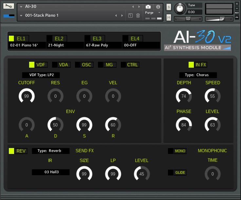Select the EL2 element
The height and width of the screenshot is (200, 241).
click(x=57, y=39)
